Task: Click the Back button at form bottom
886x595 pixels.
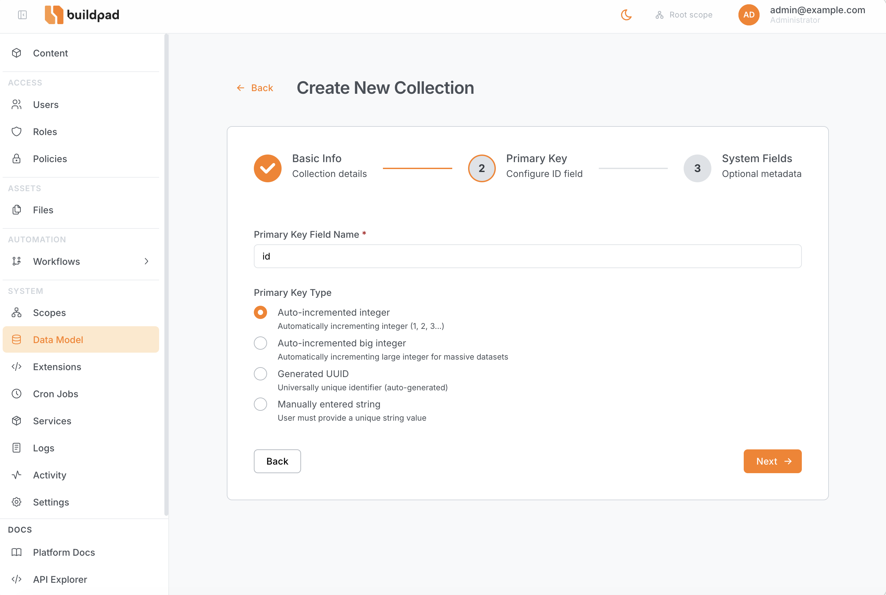Action: coord(277,461)
